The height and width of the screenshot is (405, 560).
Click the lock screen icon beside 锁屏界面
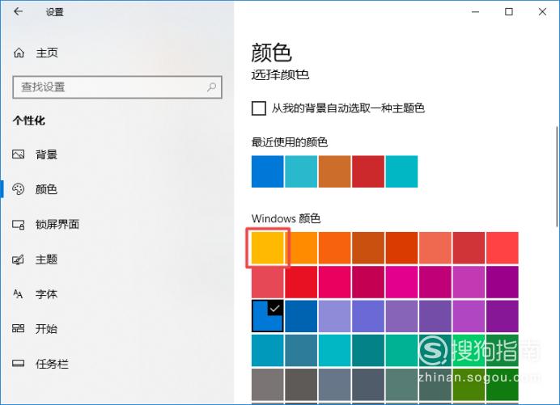(19, 225)
